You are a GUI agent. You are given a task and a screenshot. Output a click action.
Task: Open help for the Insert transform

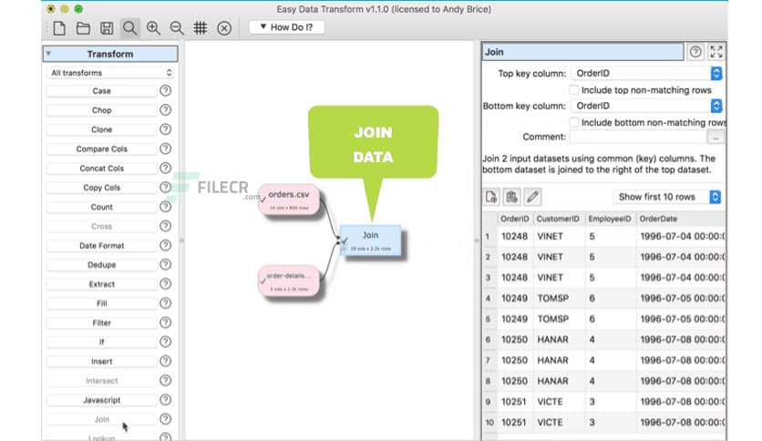pos(166,361)
